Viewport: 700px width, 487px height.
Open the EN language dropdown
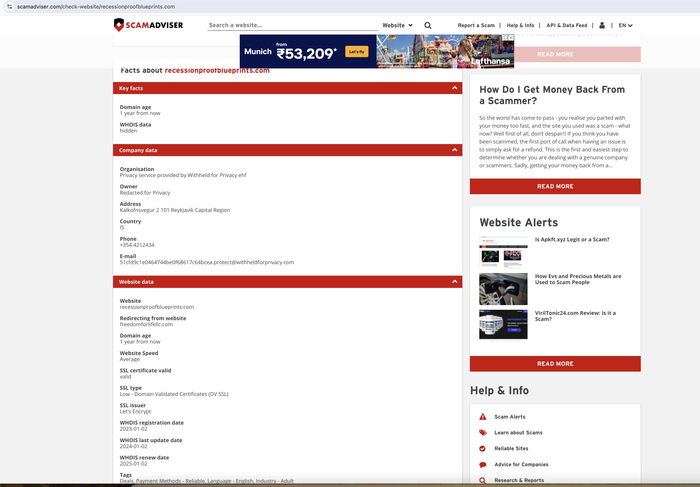coord(625,25)
